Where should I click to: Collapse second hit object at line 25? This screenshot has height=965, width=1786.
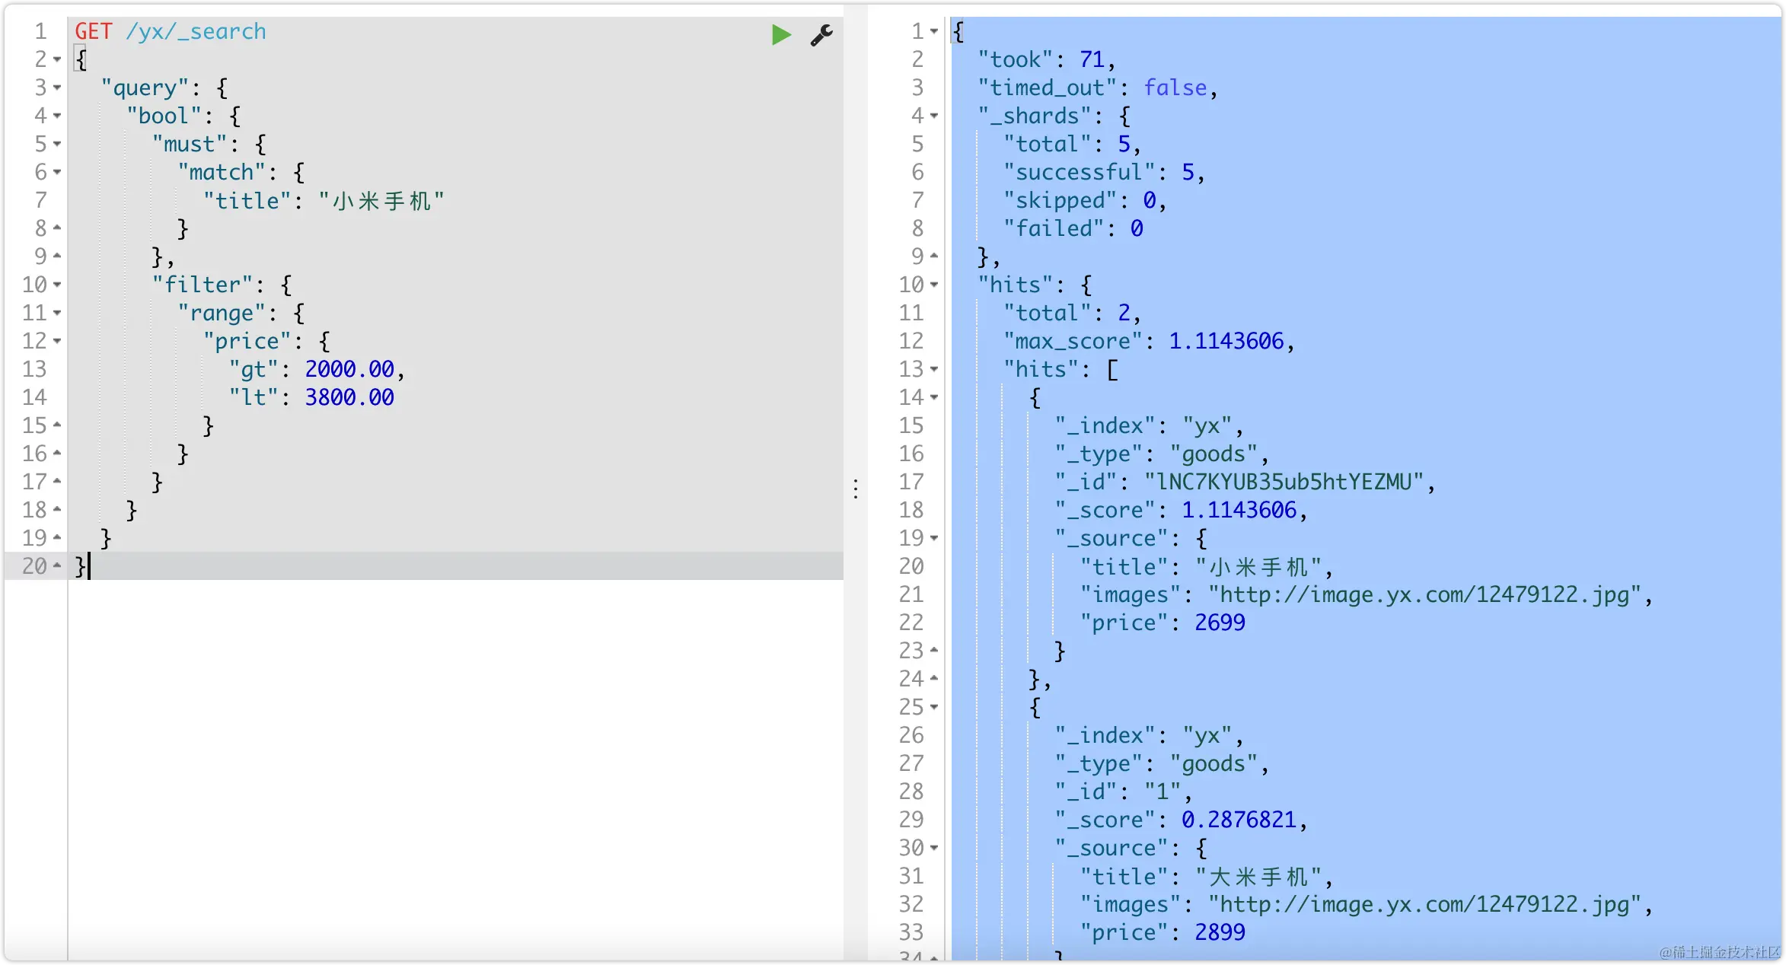pos(934,708)
